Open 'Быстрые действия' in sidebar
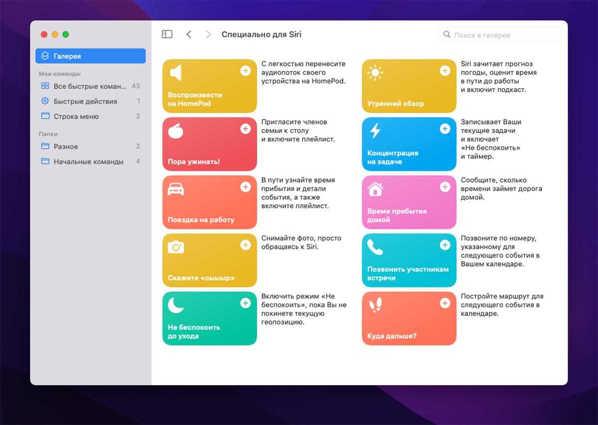This screenshot has height=425, width=598. pos(85,101)
